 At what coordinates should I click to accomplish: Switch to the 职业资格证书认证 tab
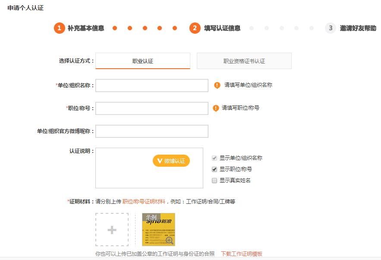point(244,60)
